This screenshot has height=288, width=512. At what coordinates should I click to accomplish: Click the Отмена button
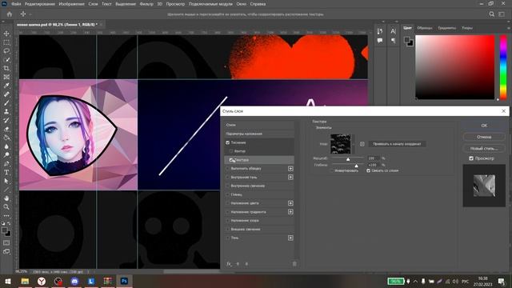coord(484,137)
